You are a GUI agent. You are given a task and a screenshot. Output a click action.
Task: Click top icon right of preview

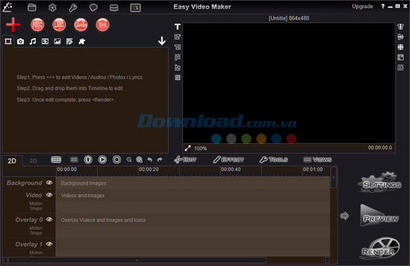pos(400,27)
